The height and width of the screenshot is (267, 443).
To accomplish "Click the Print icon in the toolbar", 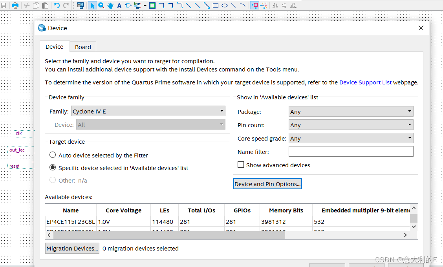I will (15, 5).
